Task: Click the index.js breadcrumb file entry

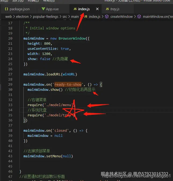Action: tap(95, 17)
